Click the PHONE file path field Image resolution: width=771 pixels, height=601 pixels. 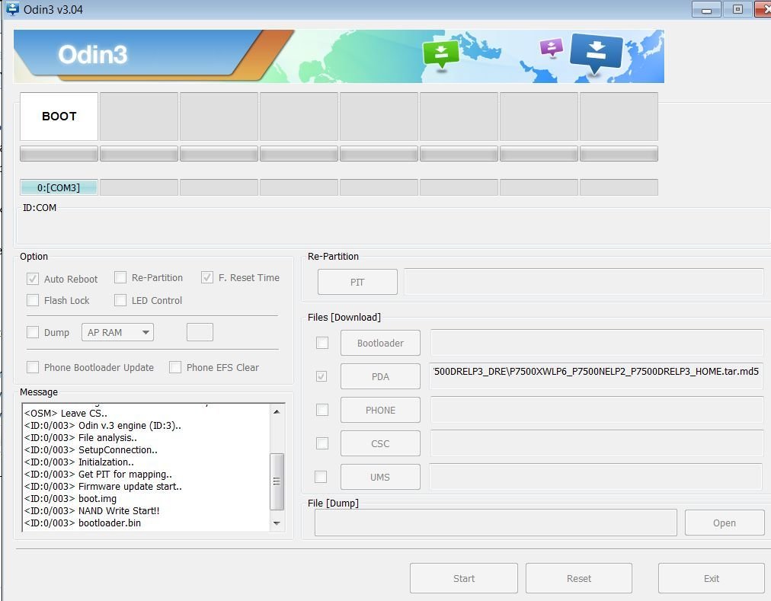point(597,410)
